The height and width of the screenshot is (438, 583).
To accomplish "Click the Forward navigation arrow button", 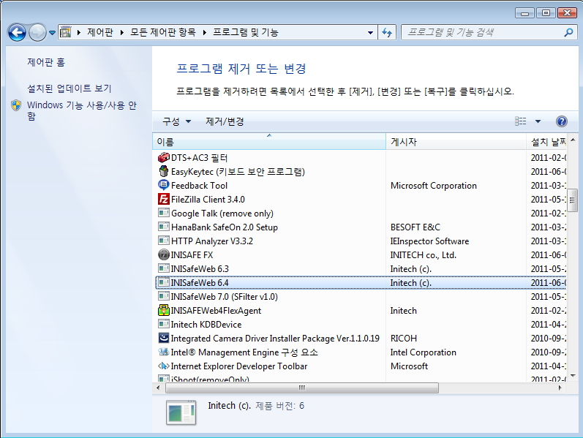I will pyautogui.click(x=37, y=33).
